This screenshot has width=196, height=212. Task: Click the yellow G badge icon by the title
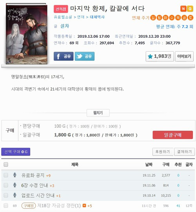pyautogui.click(x=190, y=9)
